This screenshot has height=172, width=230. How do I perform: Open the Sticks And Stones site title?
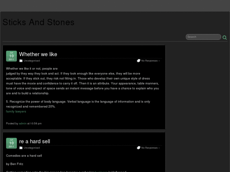pos(38,22)
